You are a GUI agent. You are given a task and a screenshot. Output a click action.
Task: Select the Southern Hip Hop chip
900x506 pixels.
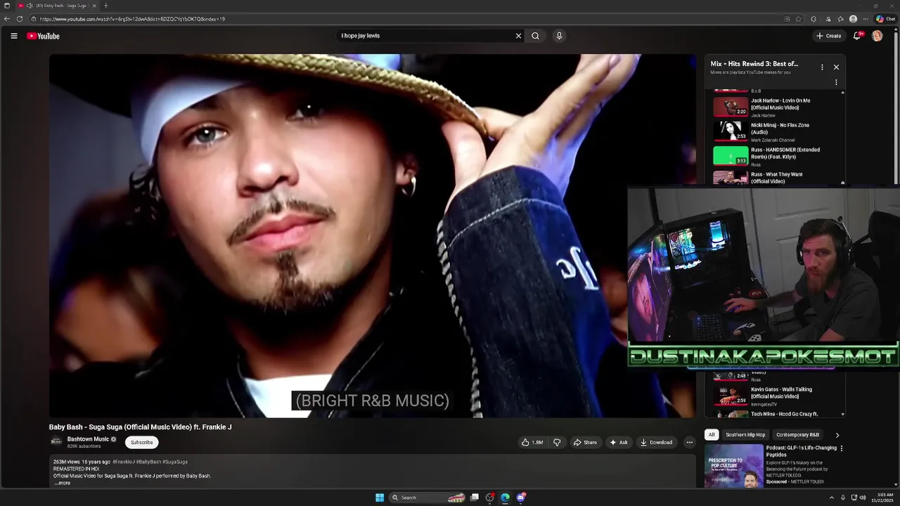tap(745, 435)
